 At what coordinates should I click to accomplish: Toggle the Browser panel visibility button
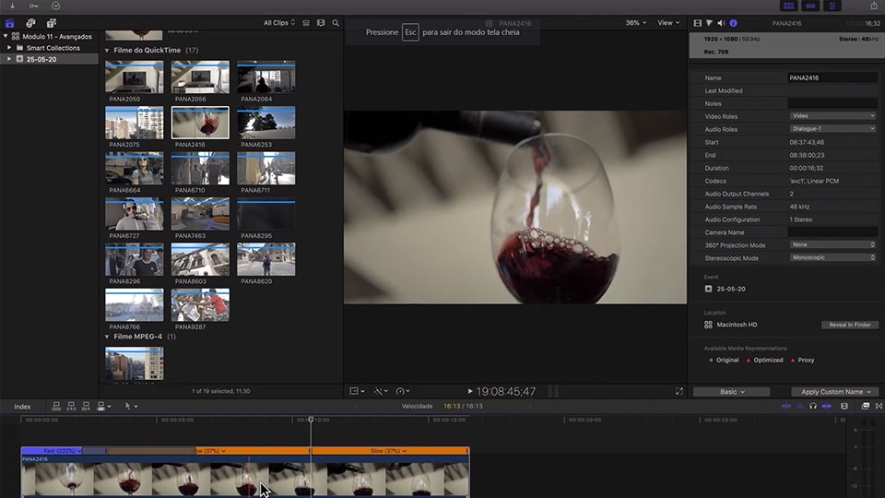pos(788,6)
